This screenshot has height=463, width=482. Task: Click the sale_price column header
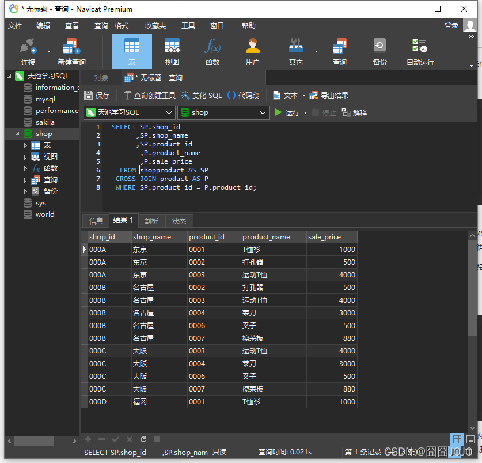pyautogui.click(x=332, y=237)
